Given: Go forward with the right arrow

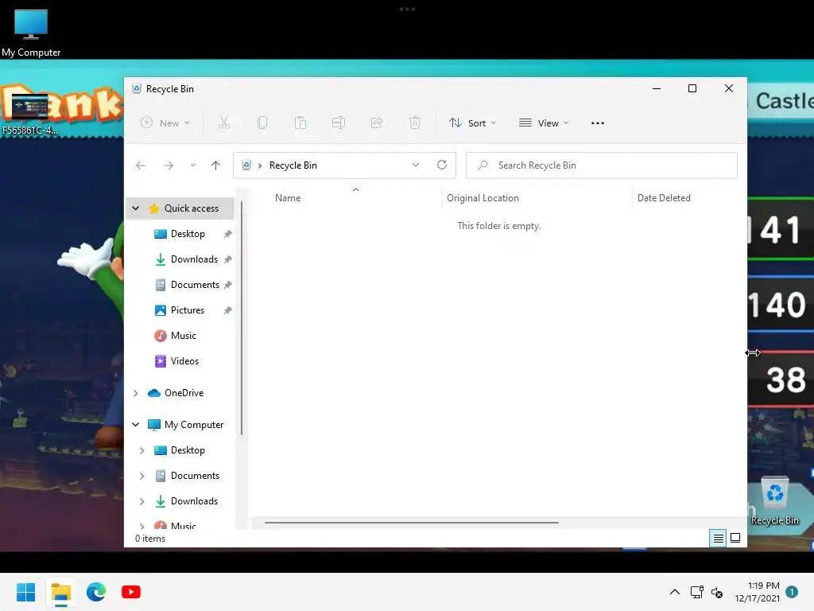Looking at the screenshot, I should tap(169, 165).
